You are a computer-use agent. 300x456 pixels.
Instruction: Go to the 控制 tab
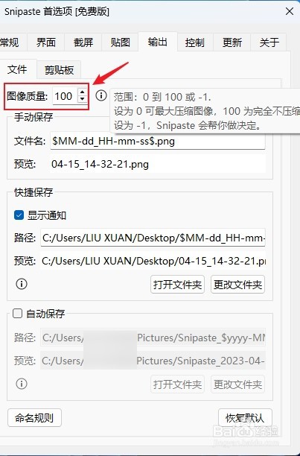[x=195, y=42]
